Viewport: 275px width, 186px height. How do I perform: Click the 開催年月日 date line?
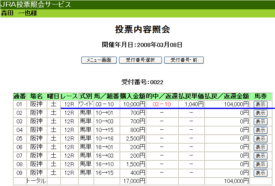point(142,45)
